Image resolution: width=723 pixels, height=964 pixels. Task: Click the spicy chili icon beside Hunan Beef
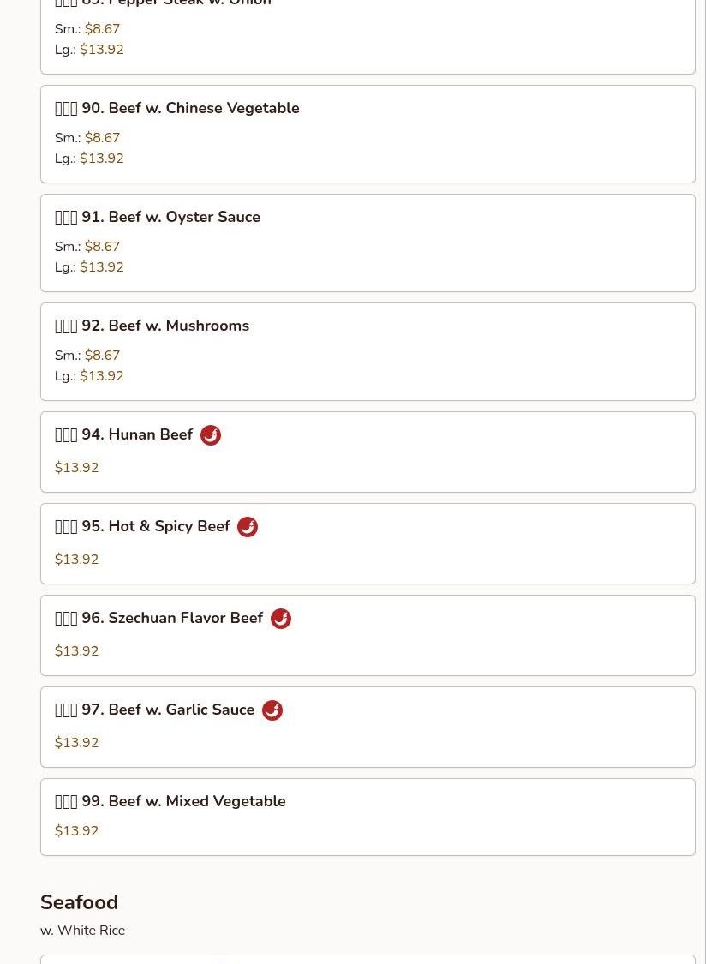(x=210, y=435)
